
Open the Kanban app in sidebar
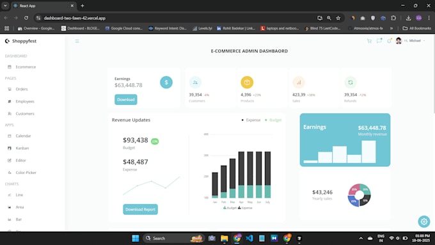click(x=22, y=148)
